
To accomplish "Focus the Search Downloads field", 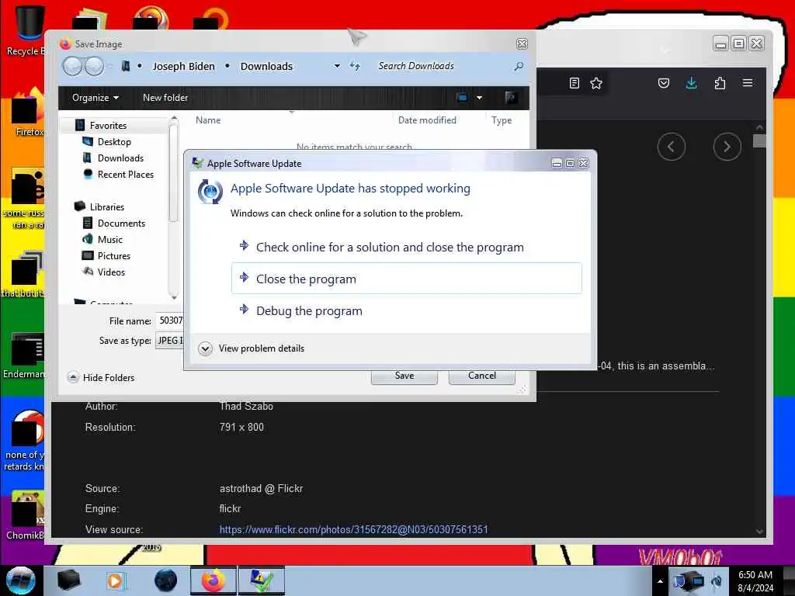I will coord(441,67).
